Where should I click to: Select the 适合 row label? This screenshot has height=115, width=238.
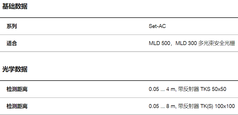point(12,43)
